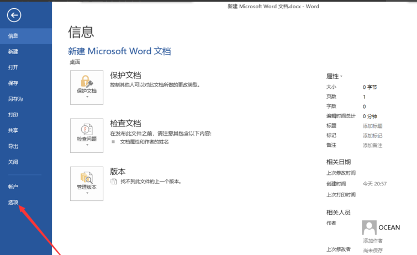Image resolution: width=417 pixels, height=255 pixels.
Task: Click the 管理版本 icon button
Action: [87, 184]
